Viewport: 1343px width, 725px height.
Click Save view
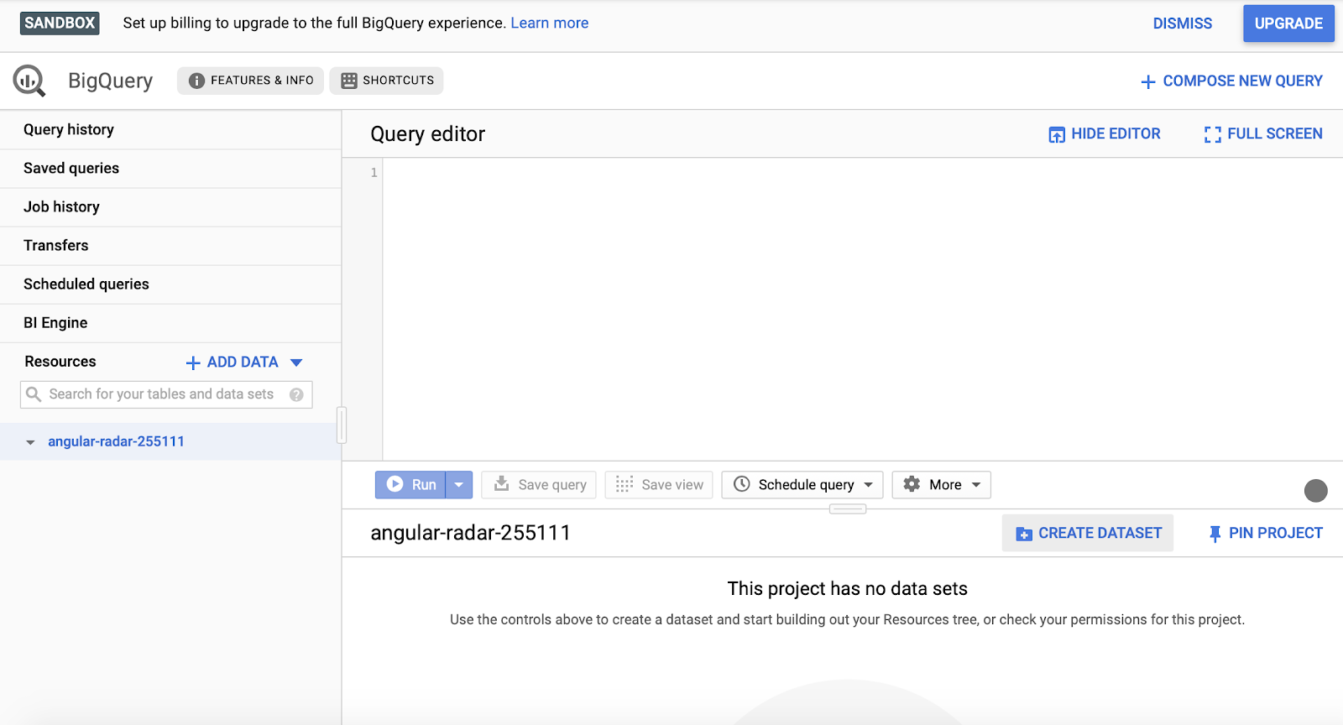click(659, 485)
